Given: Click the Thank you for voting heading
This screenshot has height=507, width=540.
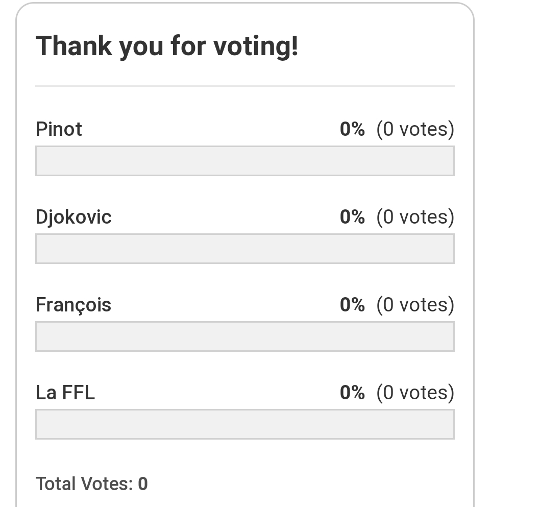Looking at the screenshot, I should [x=167, y=46].
